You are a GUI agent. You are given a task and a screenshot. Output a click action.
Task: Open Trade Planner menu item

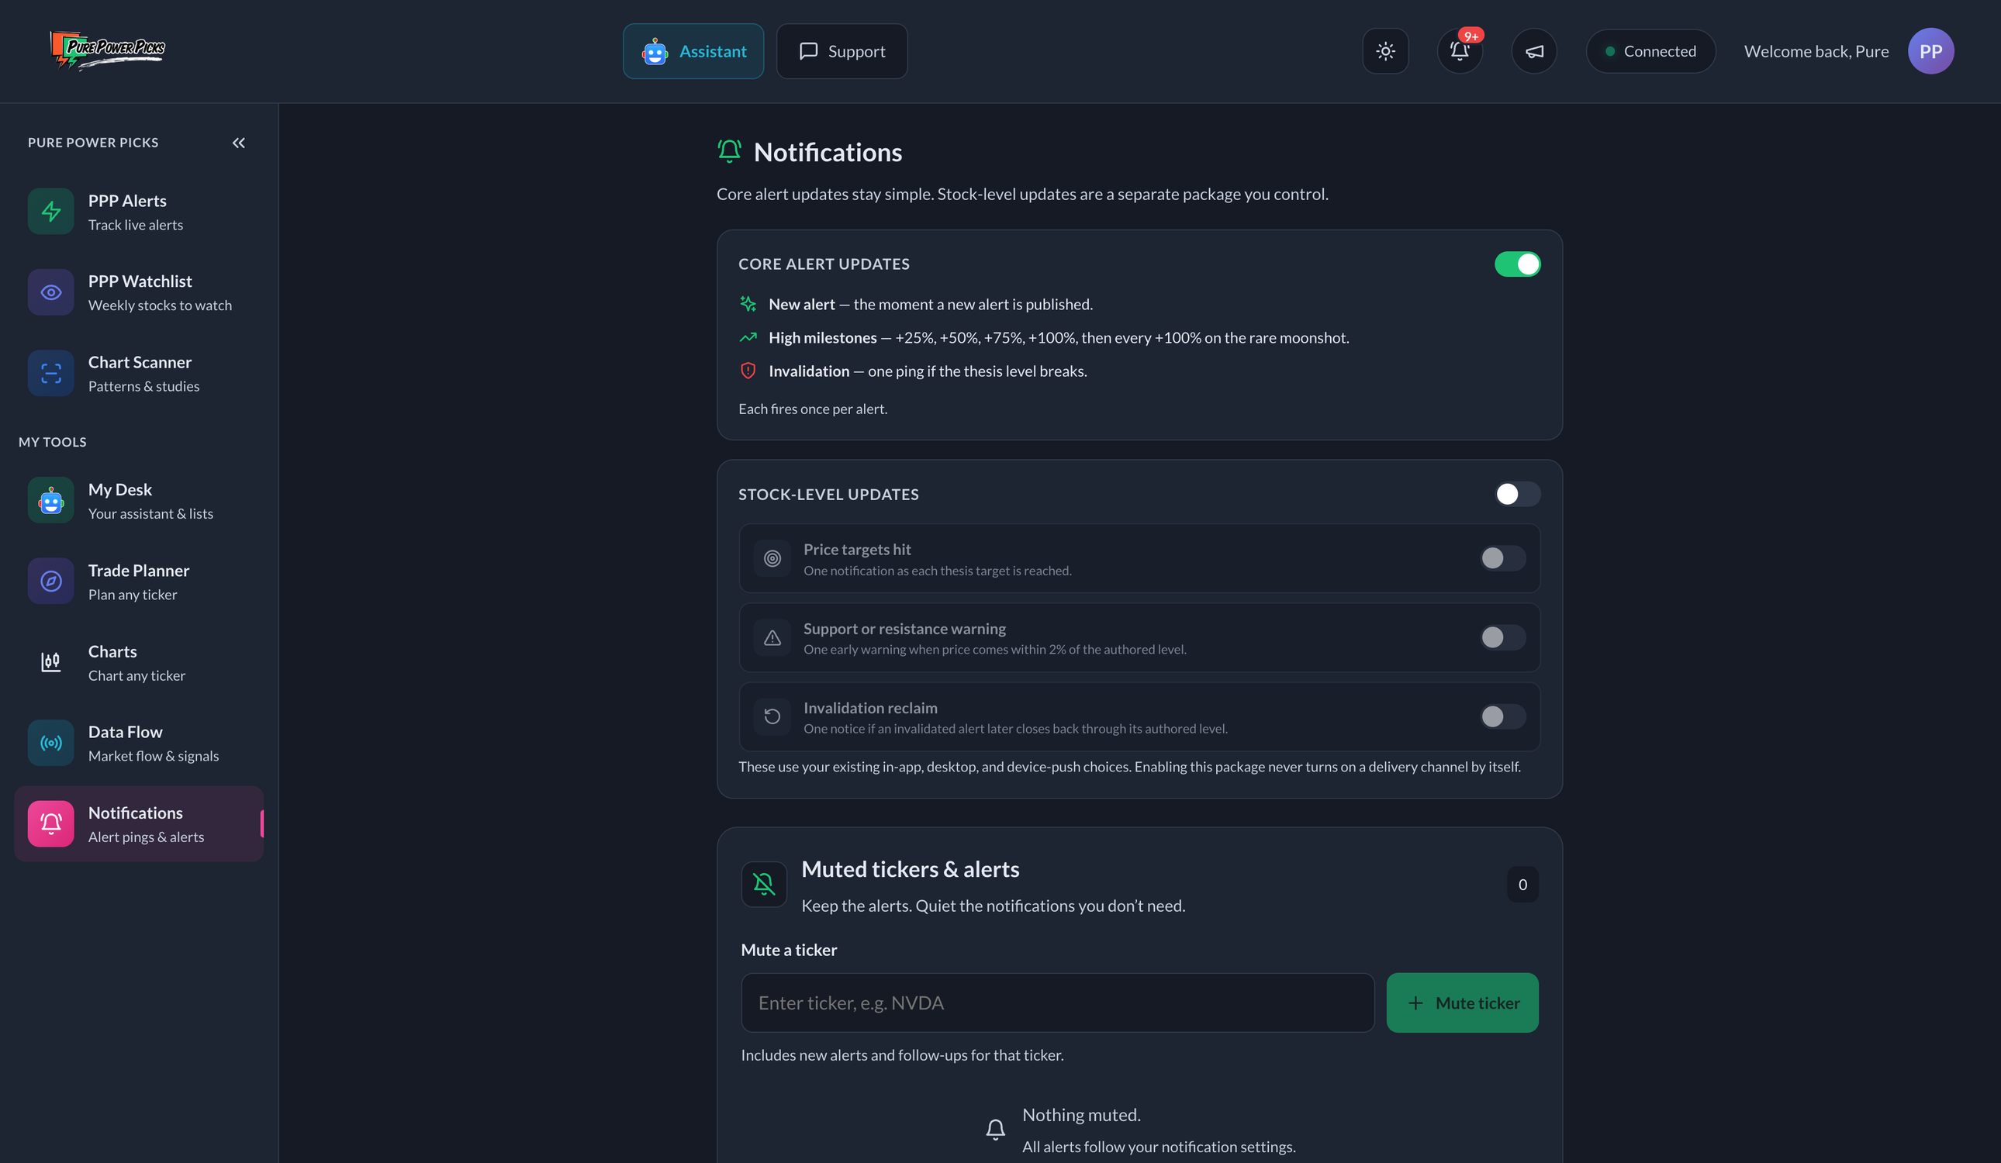click(139, 581)
